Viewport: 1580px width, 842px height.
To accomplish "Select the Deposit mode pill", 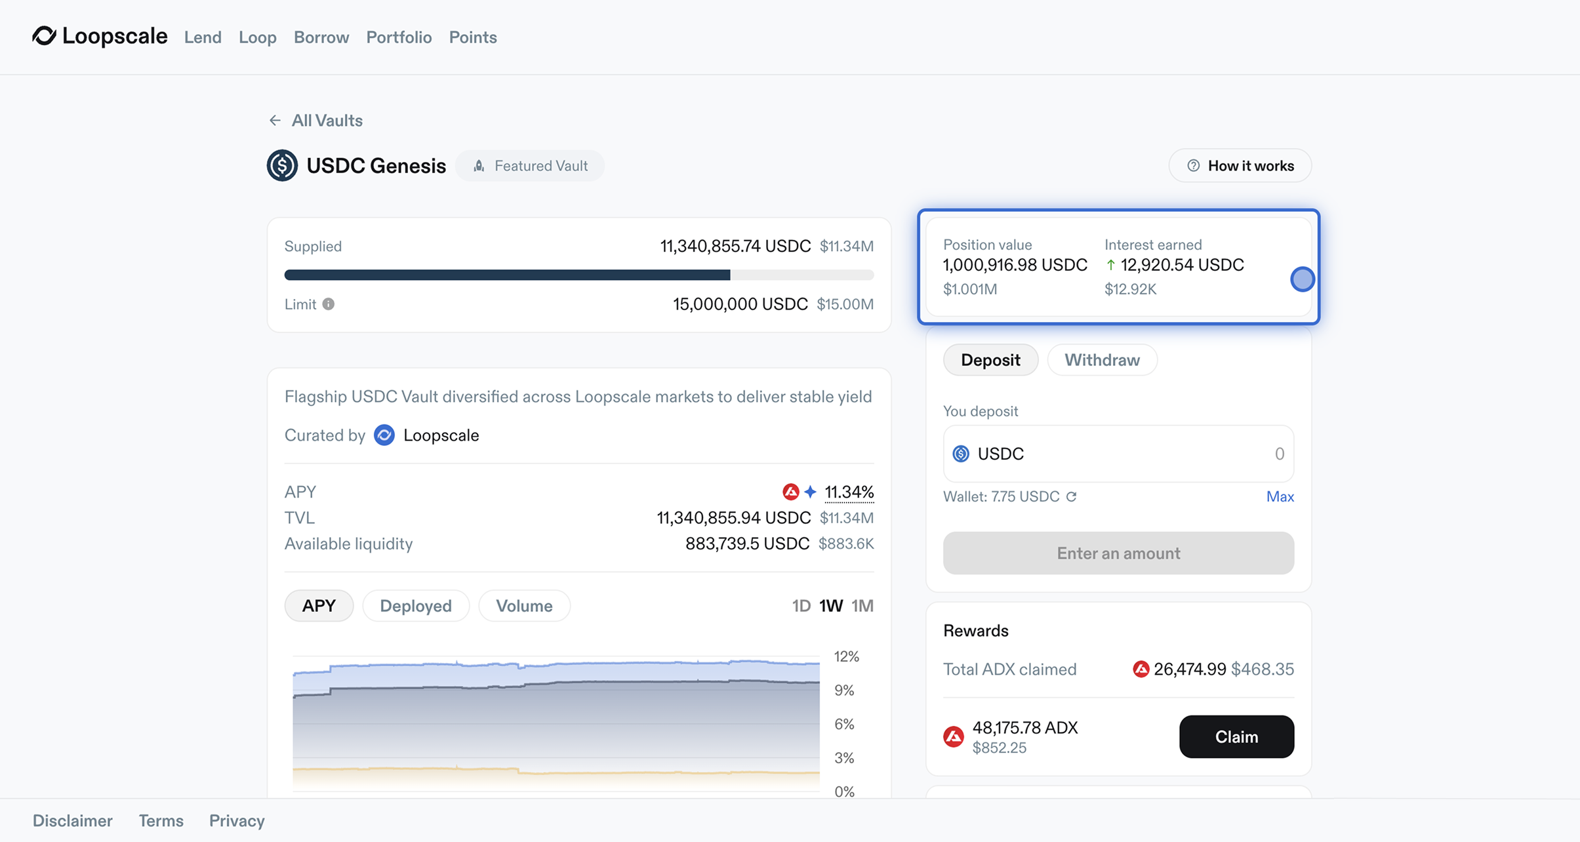I will (x=990, y=360).
